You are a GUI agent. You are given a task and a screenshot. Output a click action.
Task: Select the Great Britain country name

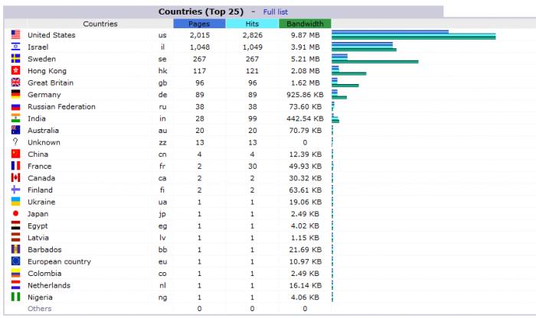tap(51, 83)
